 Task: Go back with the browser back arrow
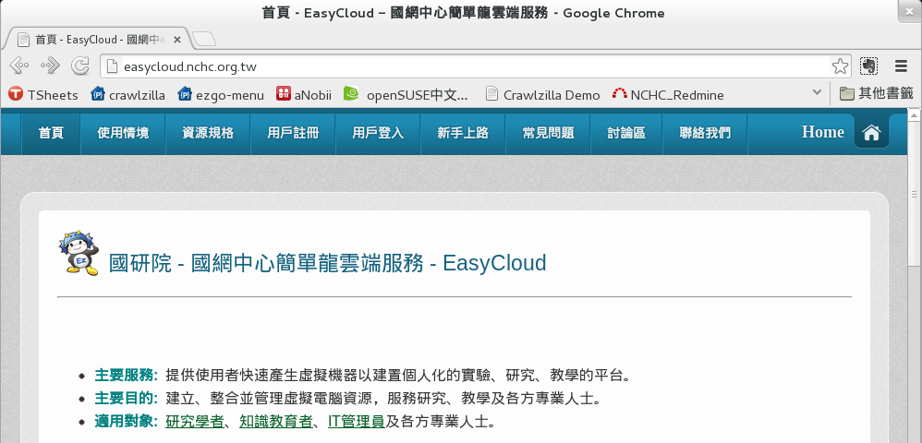click(x=18, y=66)
